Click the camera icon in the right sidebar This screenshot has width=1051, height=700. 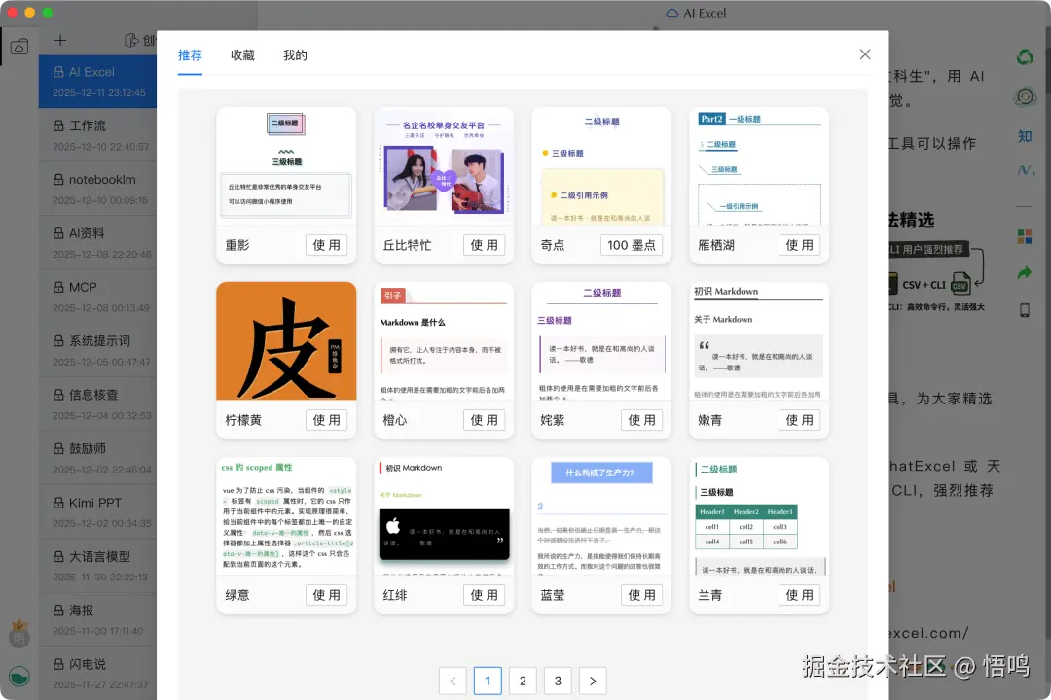pyautogui.click(x=1025, y=94)
